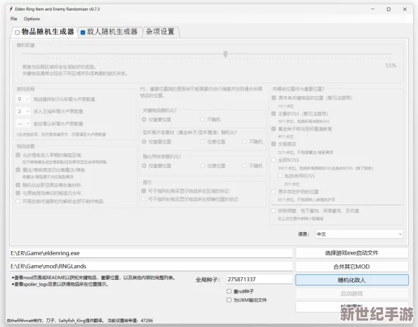This screenshot has width=418, height=327.
Task: Select 仅重要位置 for 强化用铃珠 randomization
Action: pos(144,166)
